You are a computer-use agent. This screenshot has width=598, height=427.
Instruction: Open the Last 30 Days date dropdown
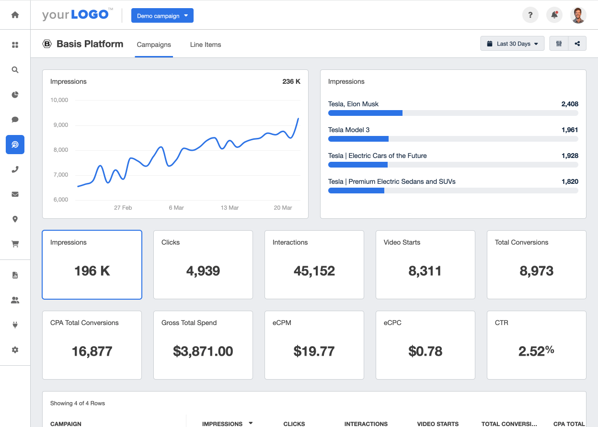click(512, 44)
